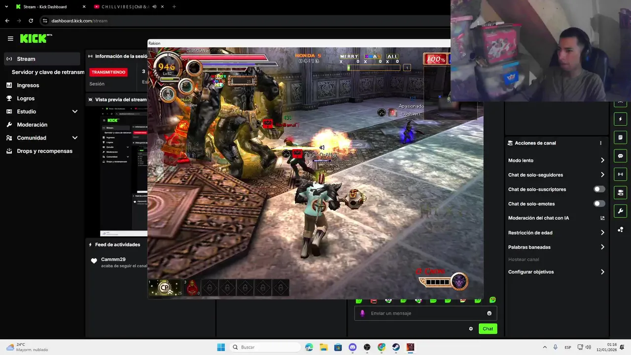This screenshot has height=355, width=631.
Task: Open File Explorer from the taskbar
Action: click(x=323, y=347)
